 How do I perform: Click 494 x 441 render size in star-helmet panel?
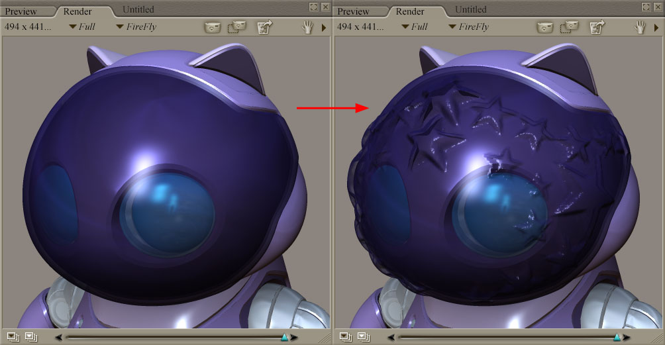[x=360, y=26]
